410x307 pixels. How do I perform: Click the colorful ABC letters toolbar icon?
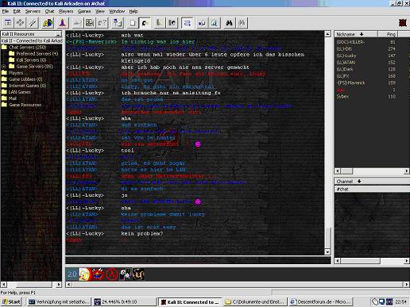[x=48, y=23]
